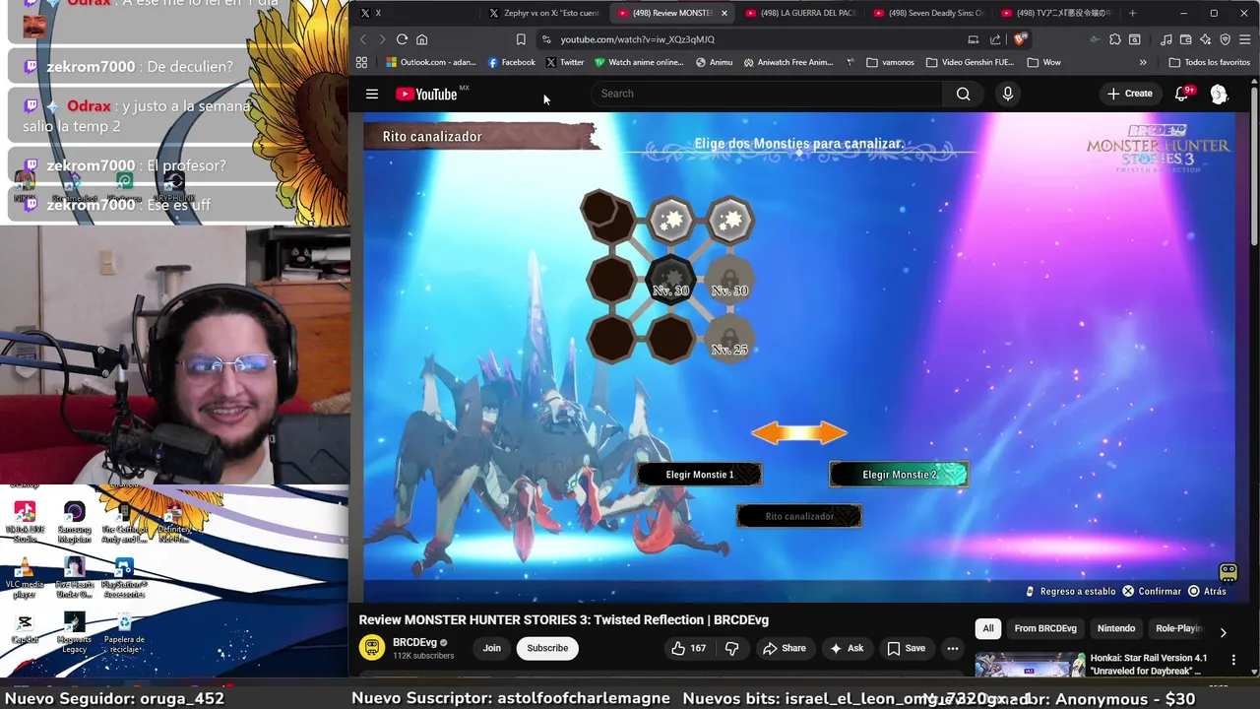The image size is (1260, 709).
Task: Open the browser music note media icon
Action: (1166, 39)
